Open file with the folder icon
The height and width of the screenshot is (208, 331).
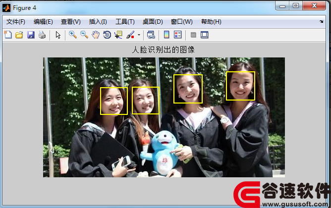click(x=19, y=35)
